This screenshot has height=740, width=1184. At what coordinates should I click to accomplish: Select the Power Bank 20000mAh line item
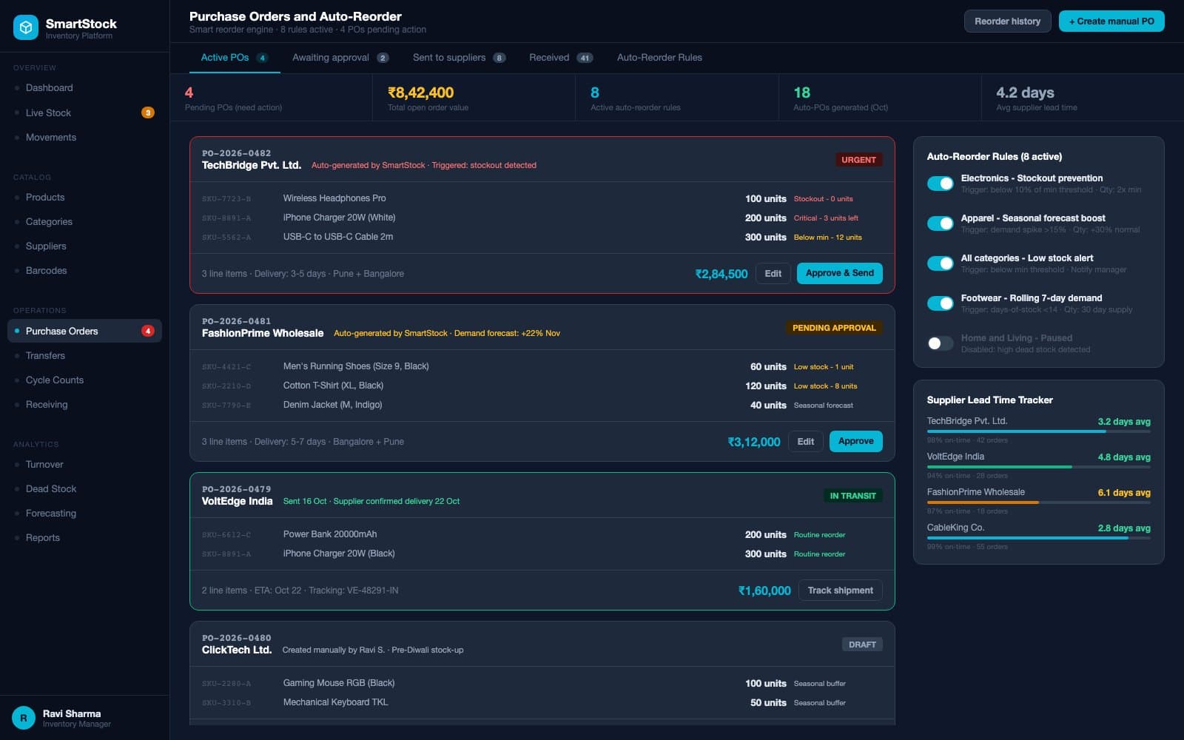point(542,534)
